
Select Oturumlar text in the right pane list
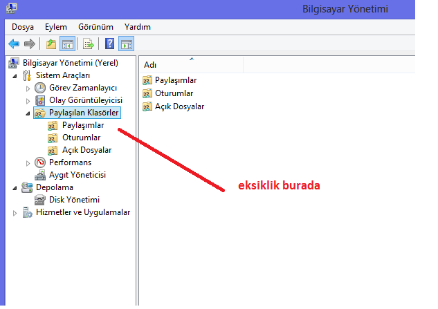(x=174, y=93)
